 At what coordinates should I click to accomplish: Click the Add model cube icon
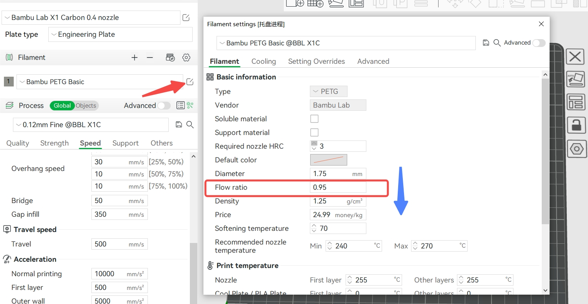coord(295,3)
